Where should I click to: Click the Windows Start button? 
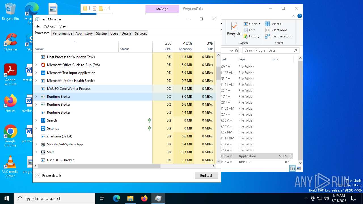[7, 198]
